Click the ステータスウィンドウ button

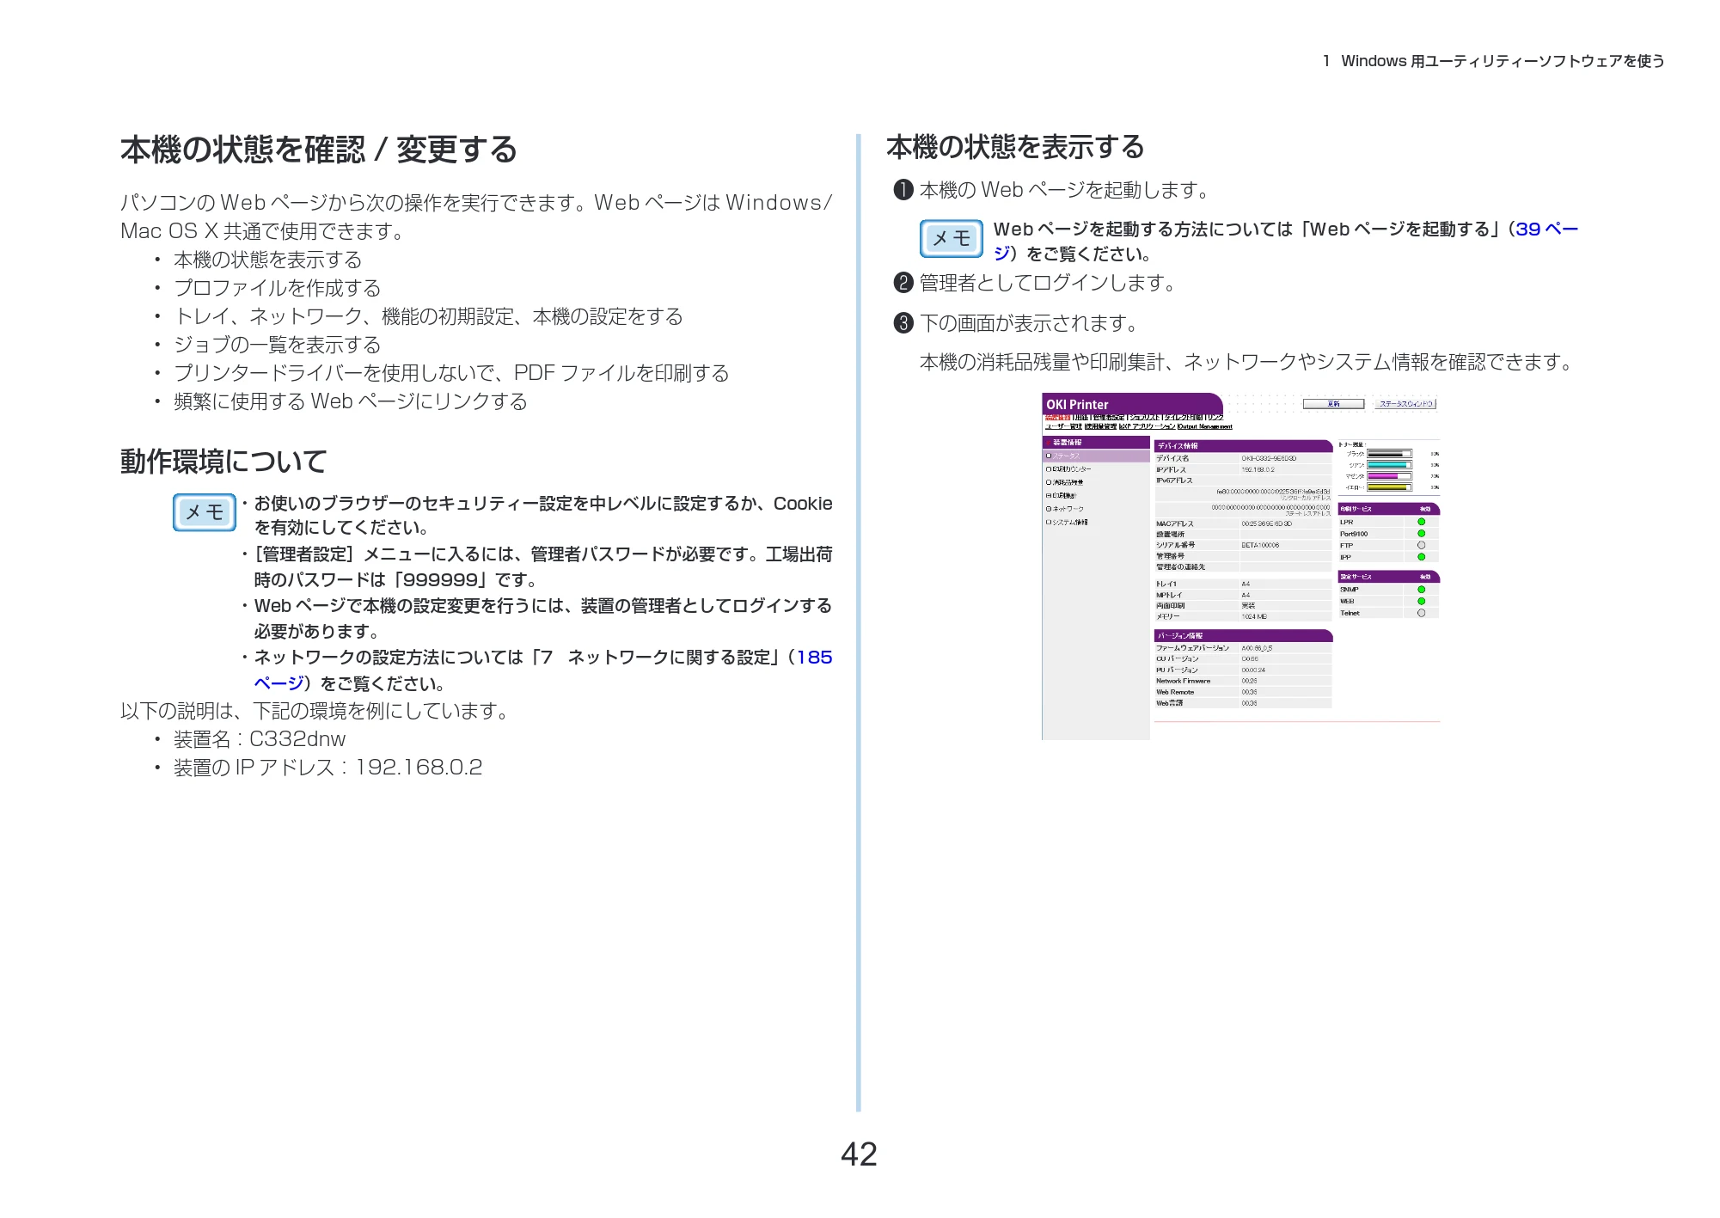point(1406,404)
